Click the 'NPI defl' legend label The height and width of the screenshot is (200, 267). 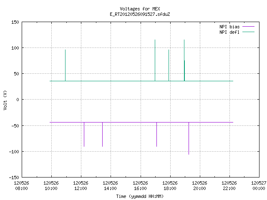[x=229, y=32]
